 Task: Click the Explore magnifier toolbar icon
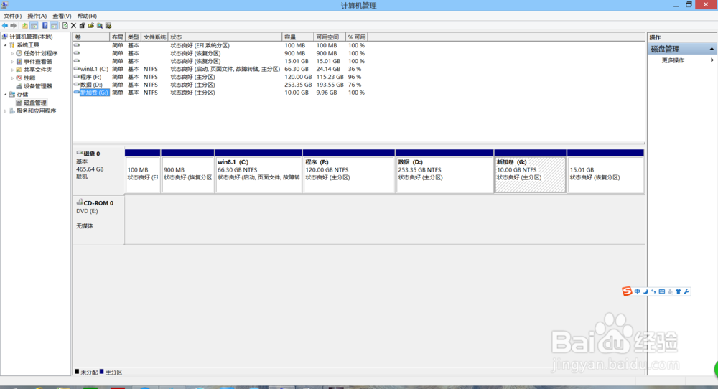pos(99,26)
